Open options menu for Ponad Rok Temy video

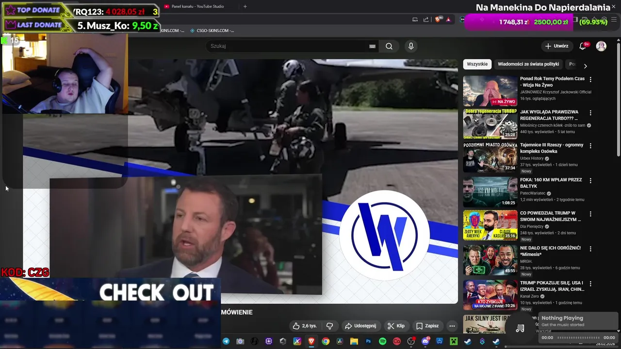click(x=590, y=79)
